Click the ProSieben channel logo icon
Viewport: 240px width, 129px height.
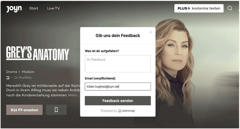(x=8, y=78)
